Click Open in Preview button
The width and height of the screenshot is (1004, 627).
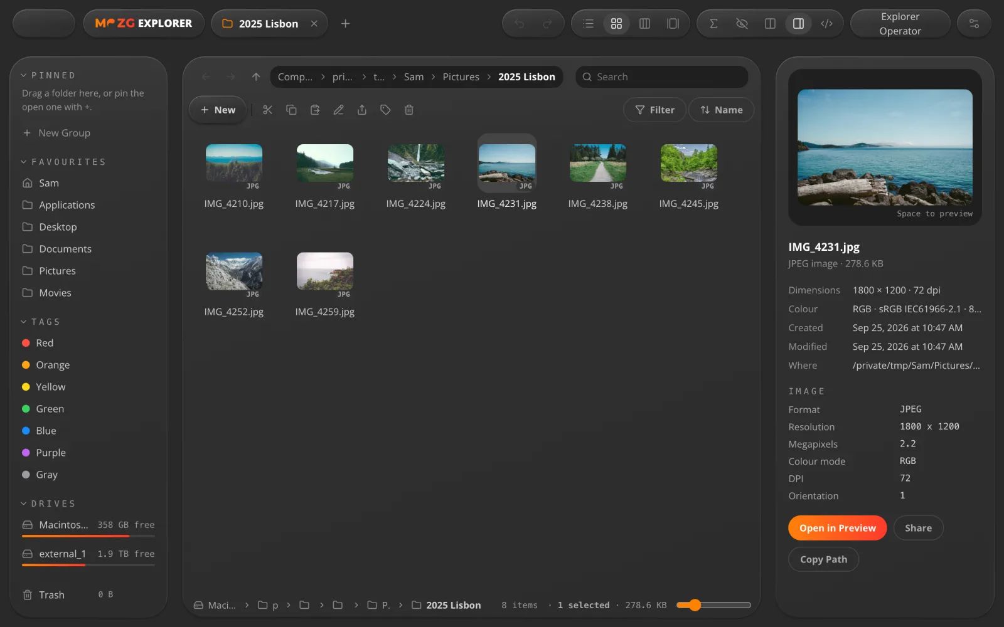pyautogui.click(x=837, y=528)
